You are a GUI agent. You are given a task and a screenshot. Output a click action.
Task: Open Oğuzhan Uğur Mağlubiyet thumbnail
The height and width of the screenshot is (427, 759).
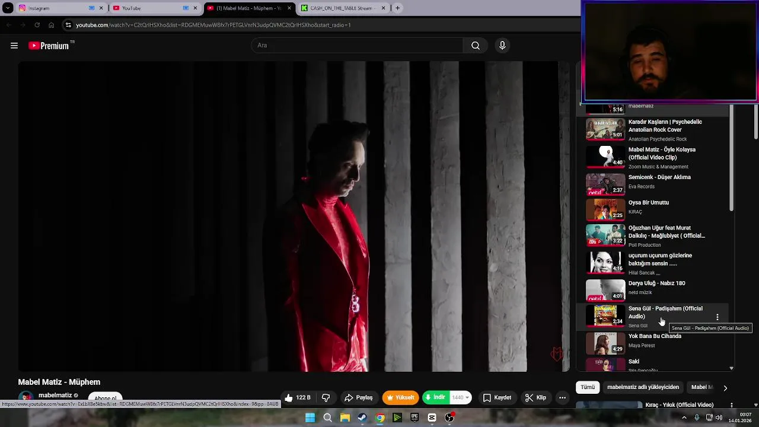[605, 235]
